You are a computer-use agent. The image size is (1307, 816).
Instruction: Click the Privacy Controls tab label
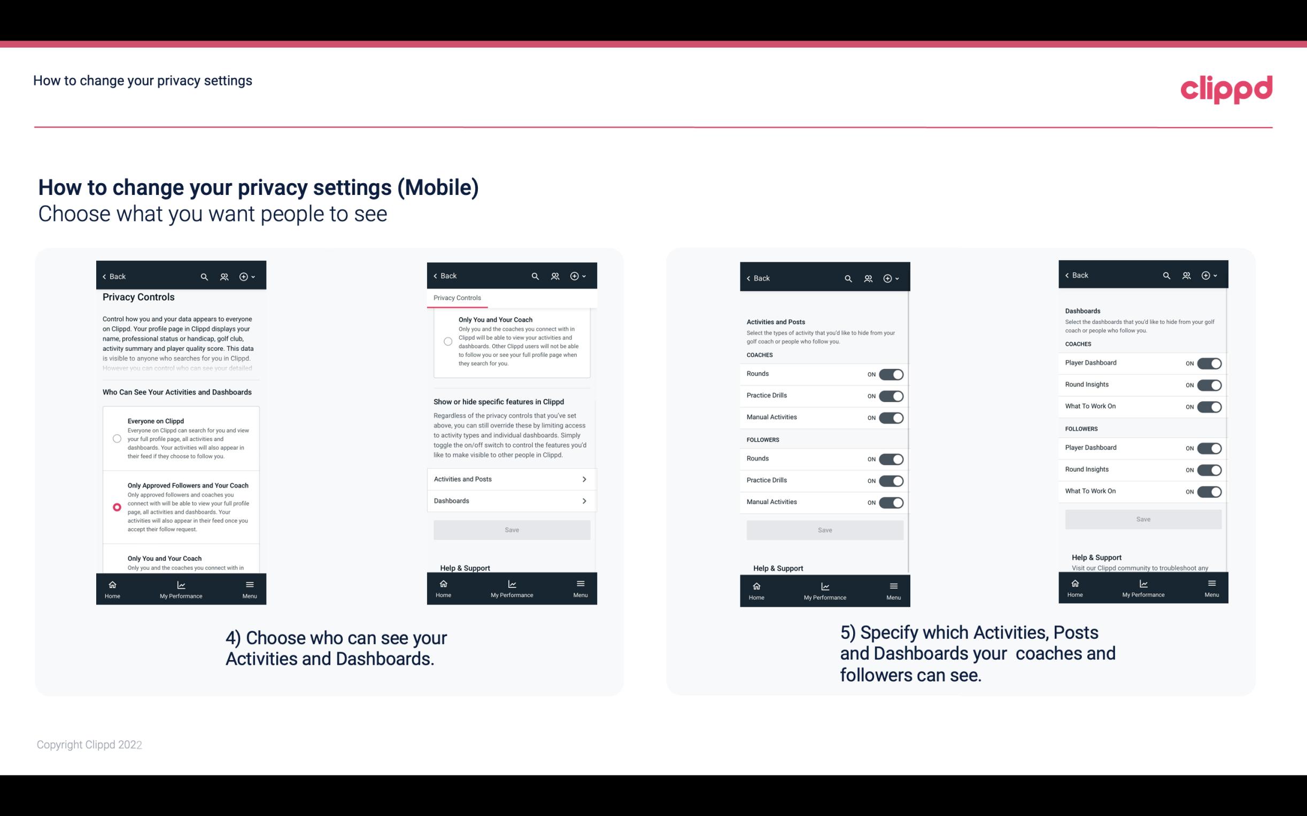[457, 298]
